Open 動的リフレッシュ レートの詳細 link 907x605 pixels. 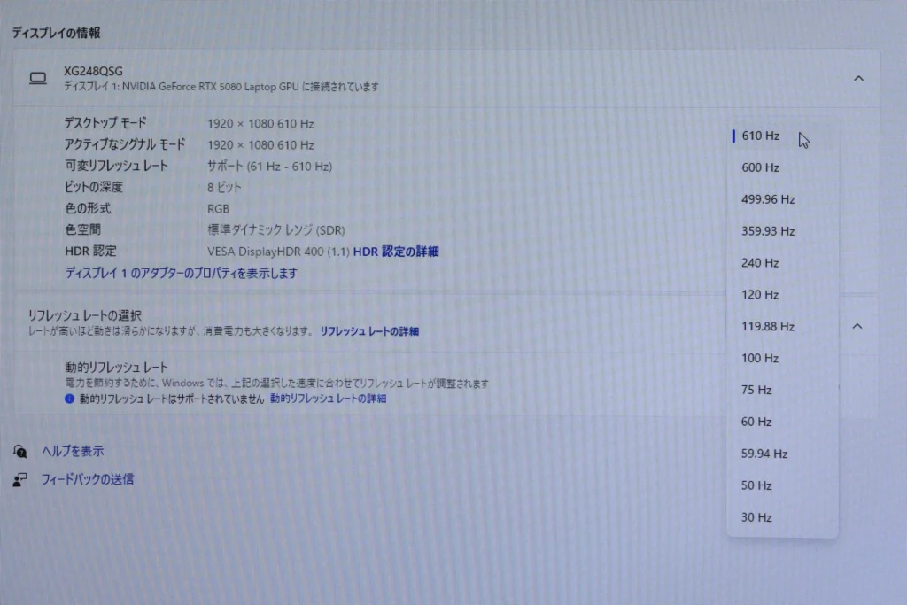tap(328, 399)
